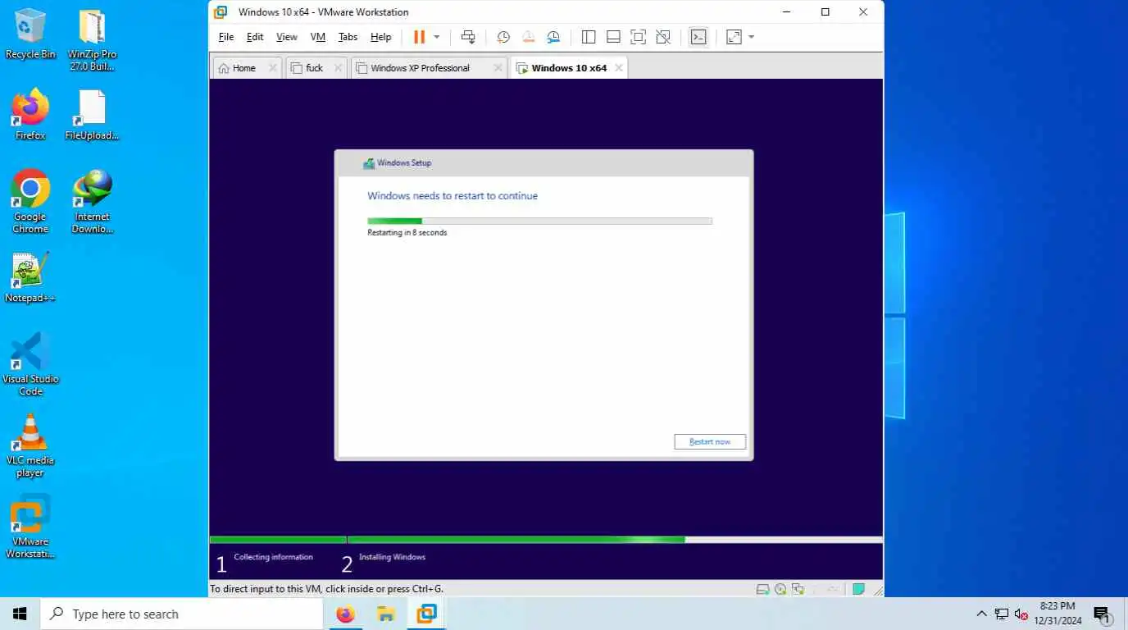Open the Edit menu

tap(255, 37)
